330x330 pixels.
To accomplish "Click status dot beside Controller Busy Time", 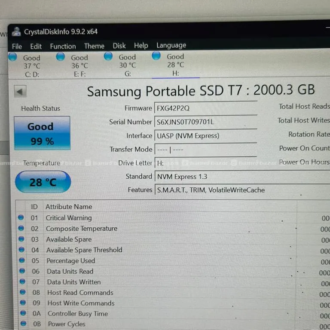I will click(x=23, y=313).
